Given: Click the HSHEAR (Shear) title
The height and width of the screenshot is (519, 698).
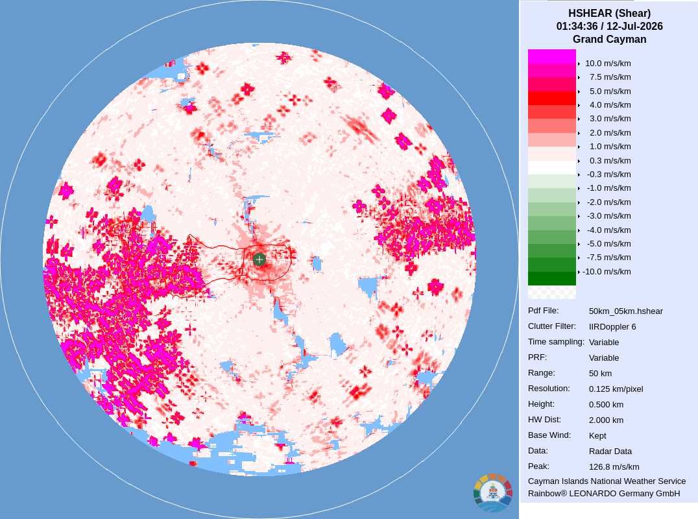Looking at the screenshot, I should (609, 14).
